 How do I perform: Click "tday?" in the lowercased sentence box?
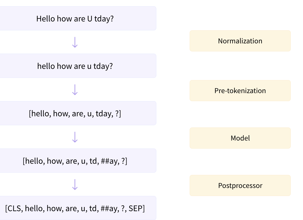click(x=103, y=66)
